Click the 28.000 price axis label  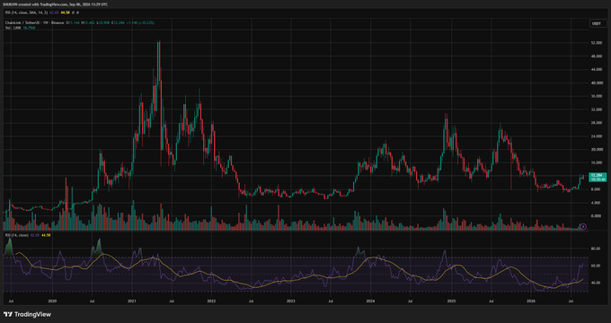pyautogui.click(x=597, y=123)
